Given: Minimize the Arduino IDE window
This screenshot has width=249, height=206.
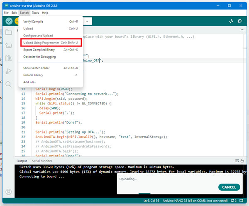Looking at the screenshot, I should point(218,5).
